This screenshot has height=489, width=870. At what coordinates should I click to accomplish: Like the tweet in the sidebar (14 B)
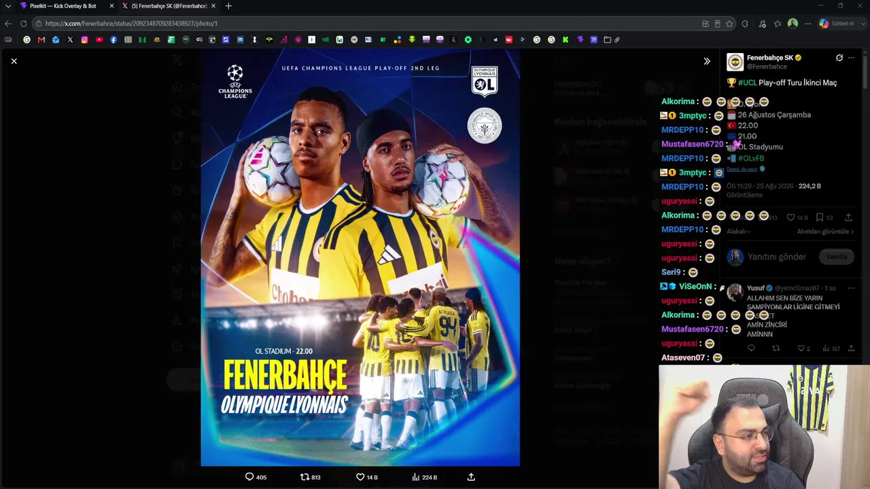pos(797,217)
